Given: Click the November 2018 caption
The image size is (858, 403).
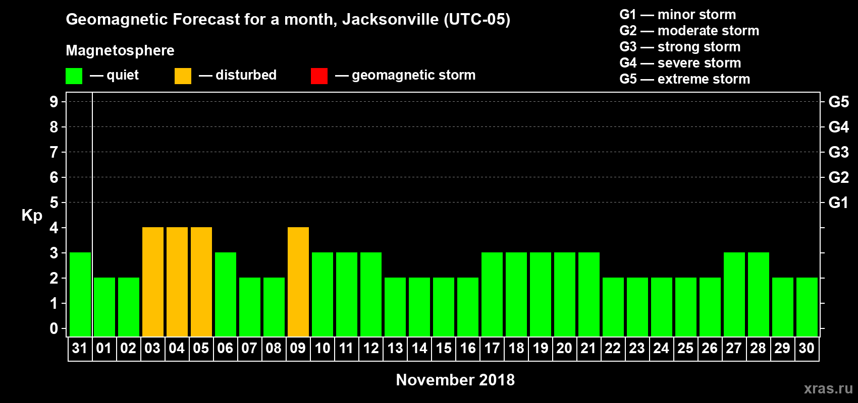Looking at the screenshot, I should coord(455,380).
